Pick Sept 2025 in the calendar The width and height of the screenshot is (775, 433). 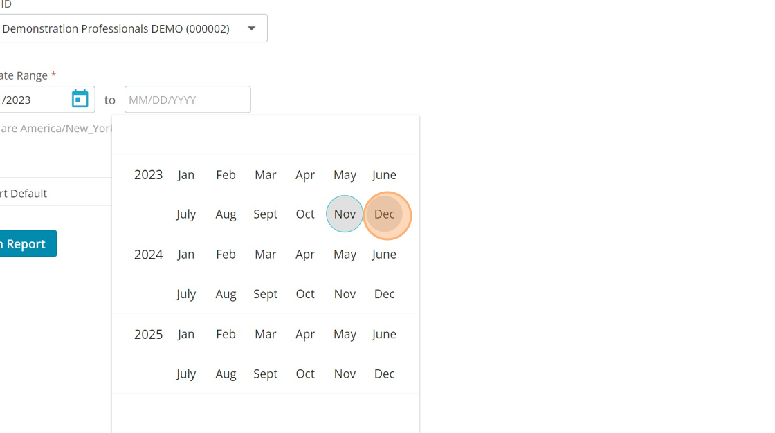click(x=265, y=374)
